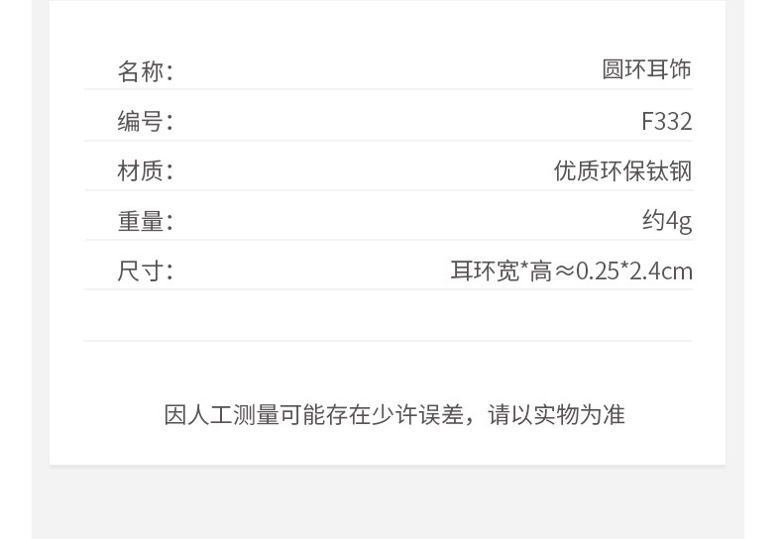Click blank space between 名称 and 圆环耳饰

pos(387,71)
